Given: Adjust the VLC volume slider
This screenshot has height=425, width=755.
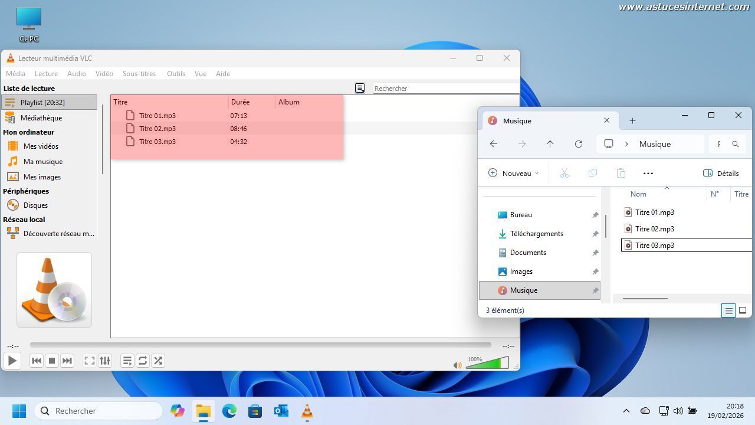Looking at the screenshot, I should pyautogui.click(x=487, y=364).
